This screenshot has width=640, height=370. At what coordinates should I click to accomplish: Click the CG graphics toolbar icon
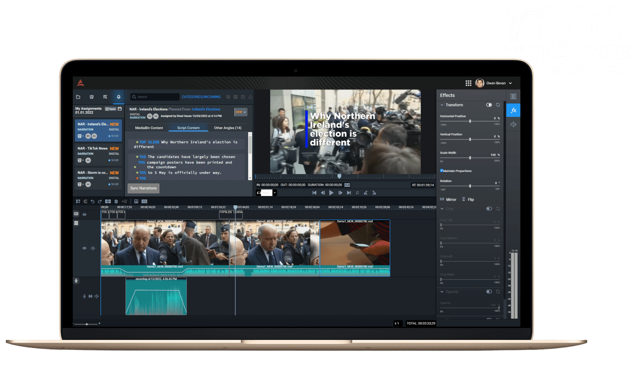tap(144, 201)
